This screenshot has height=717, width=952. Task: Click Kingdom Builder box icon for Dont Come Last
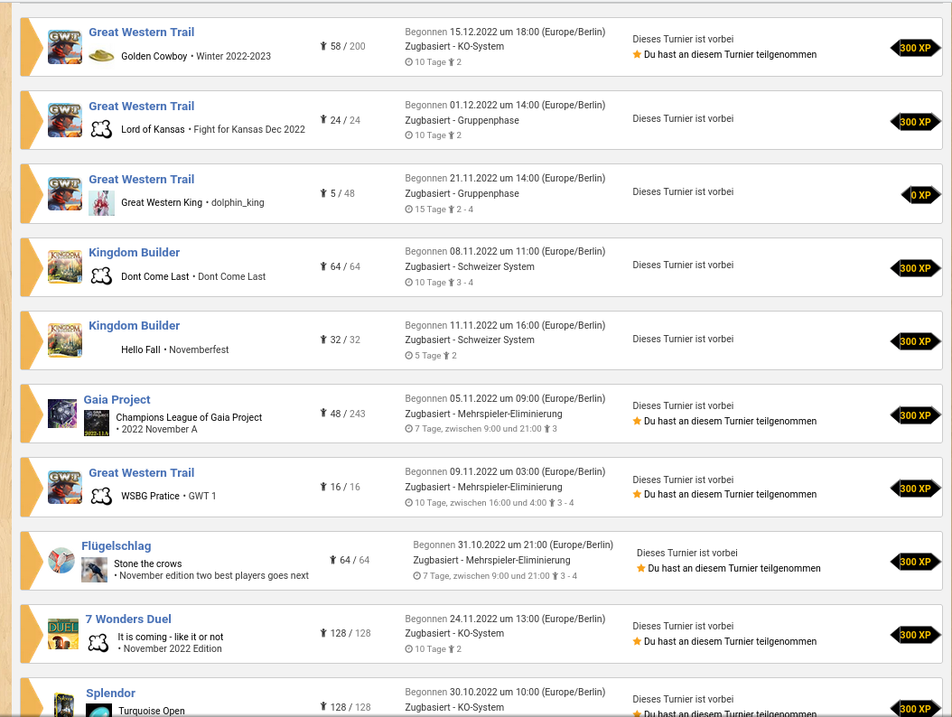(65, 266)
